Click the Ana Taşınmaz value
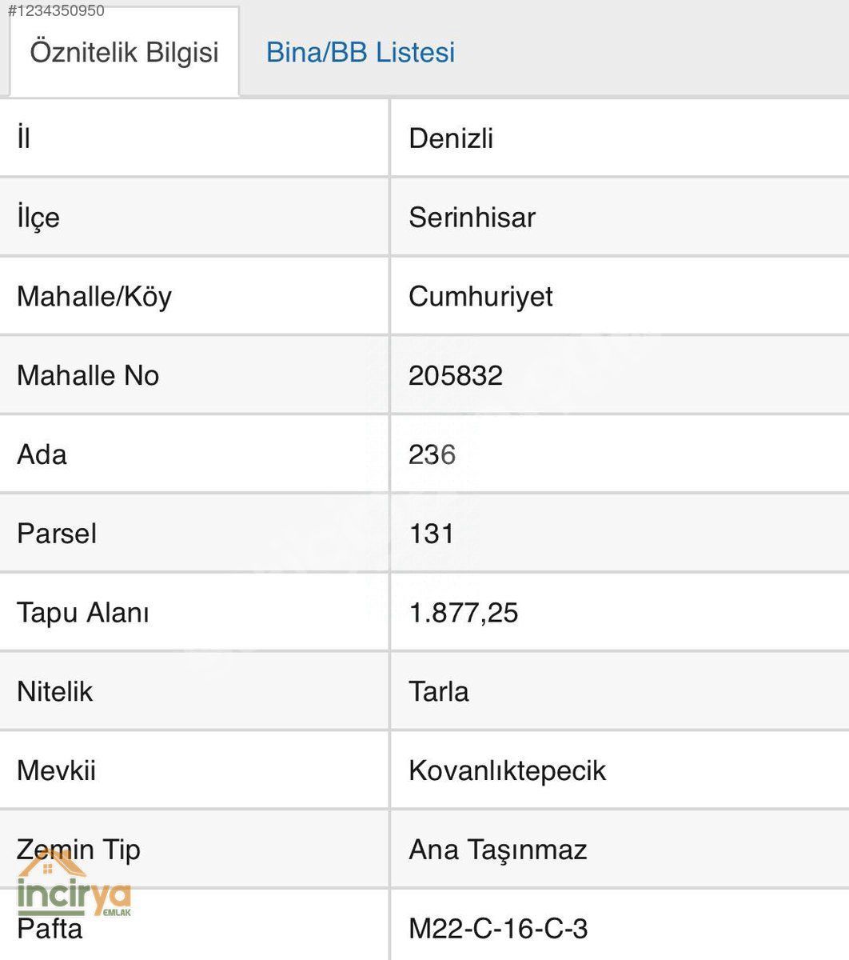The height and width of the screenshot is (960, 849). (x=498, y=850)
